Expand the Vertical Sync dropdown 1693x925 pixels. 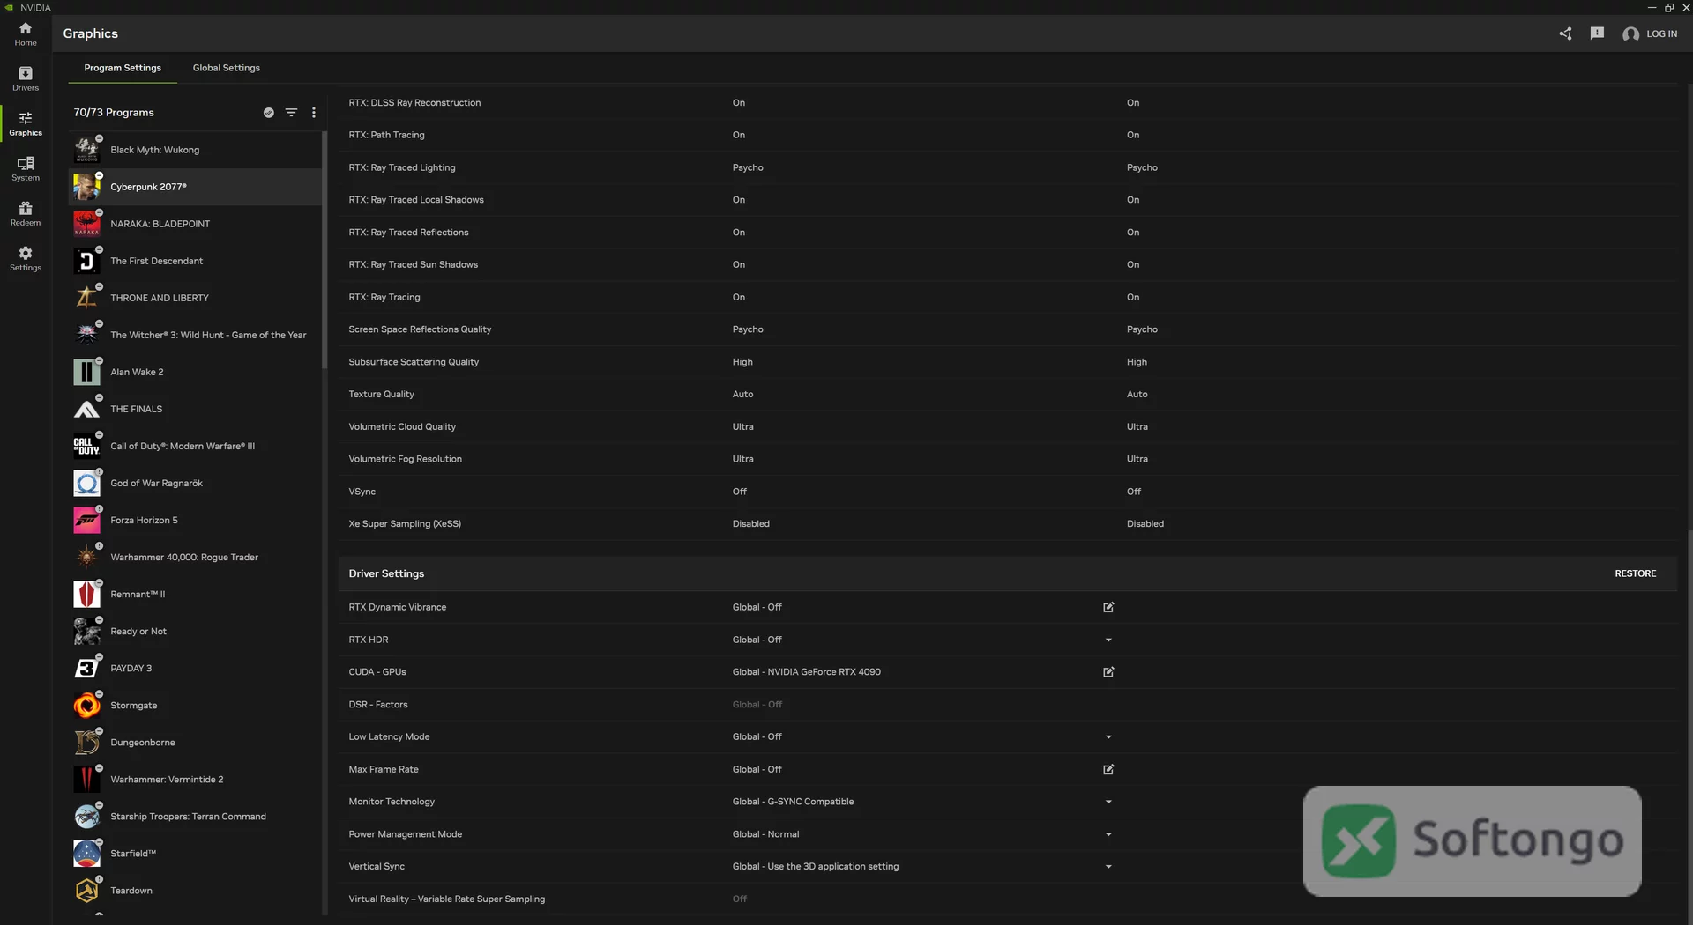(x=1108, y=867)
